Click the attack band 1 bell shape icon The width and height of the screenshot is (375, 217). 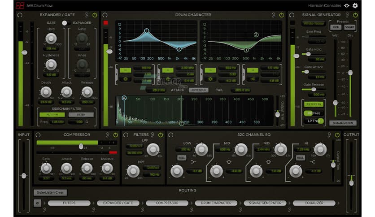(x=125, y=79)
